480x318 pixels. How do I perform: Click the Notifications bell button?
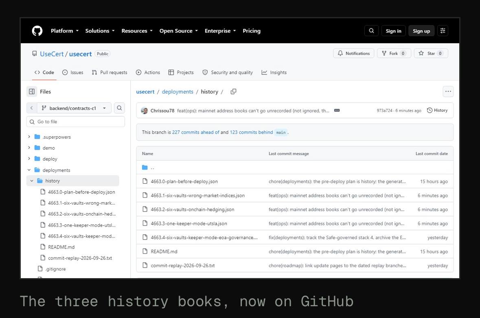[x=353, y=53]
